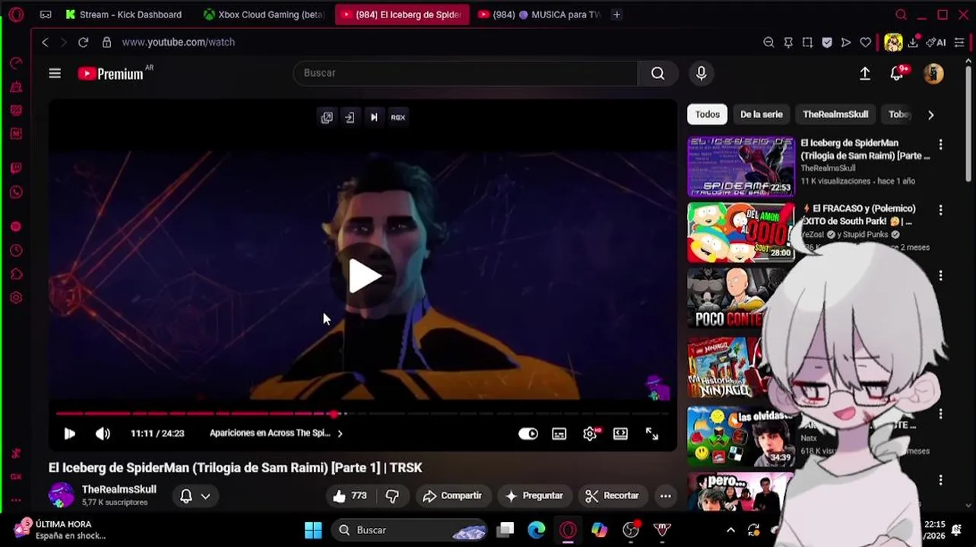
Task: Toggle theater mode in player
Action: (620, 434)
